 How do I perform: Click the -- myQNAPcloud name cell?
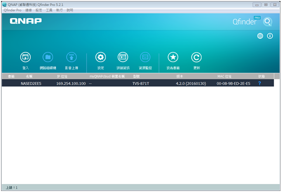[90, 84]
